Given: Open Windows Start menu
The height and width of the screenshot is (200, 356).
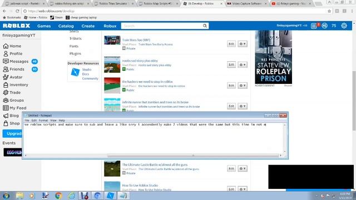Looking at the screenshot, I should click(x=6, y=196).
